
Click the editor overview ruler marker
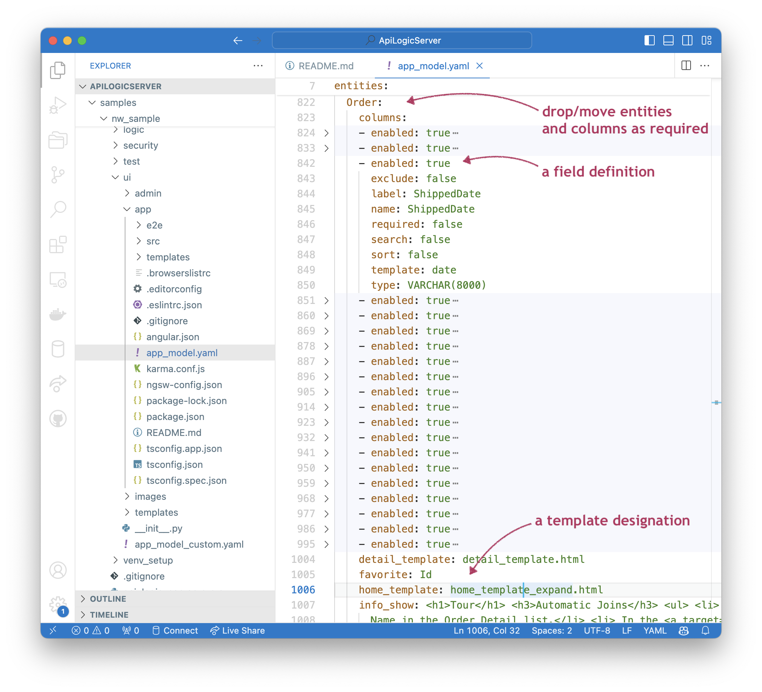716,402
